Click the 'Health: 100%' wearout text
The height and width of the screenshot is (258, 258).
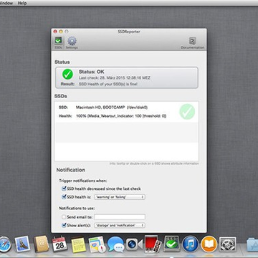click(121, 116)
